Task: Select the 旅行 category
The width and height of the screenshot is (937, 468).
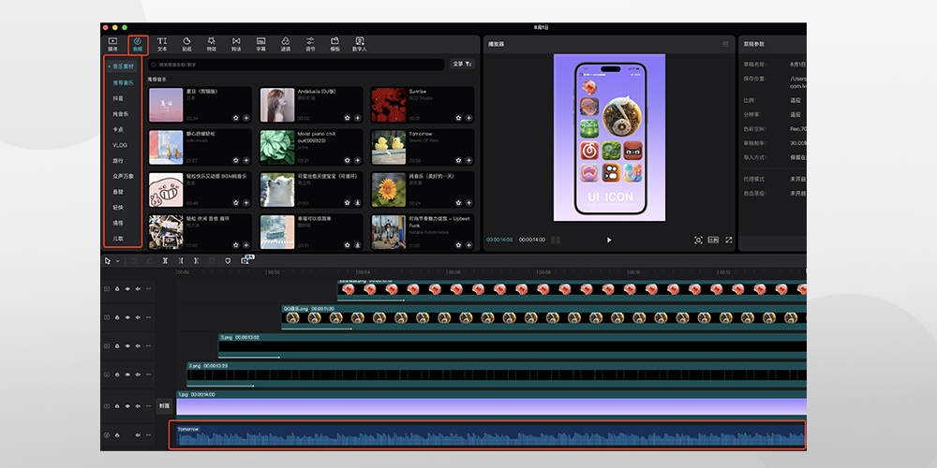Action: (x=118, y=161)
